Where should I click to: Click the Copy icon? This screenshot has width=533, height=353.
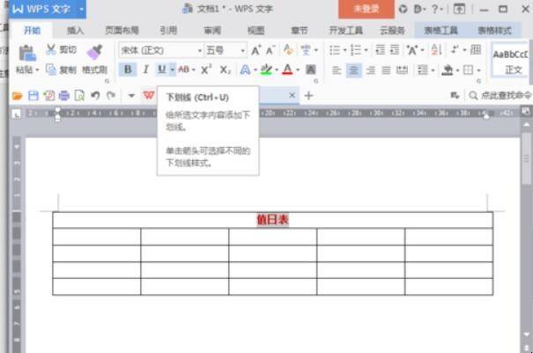51,70
